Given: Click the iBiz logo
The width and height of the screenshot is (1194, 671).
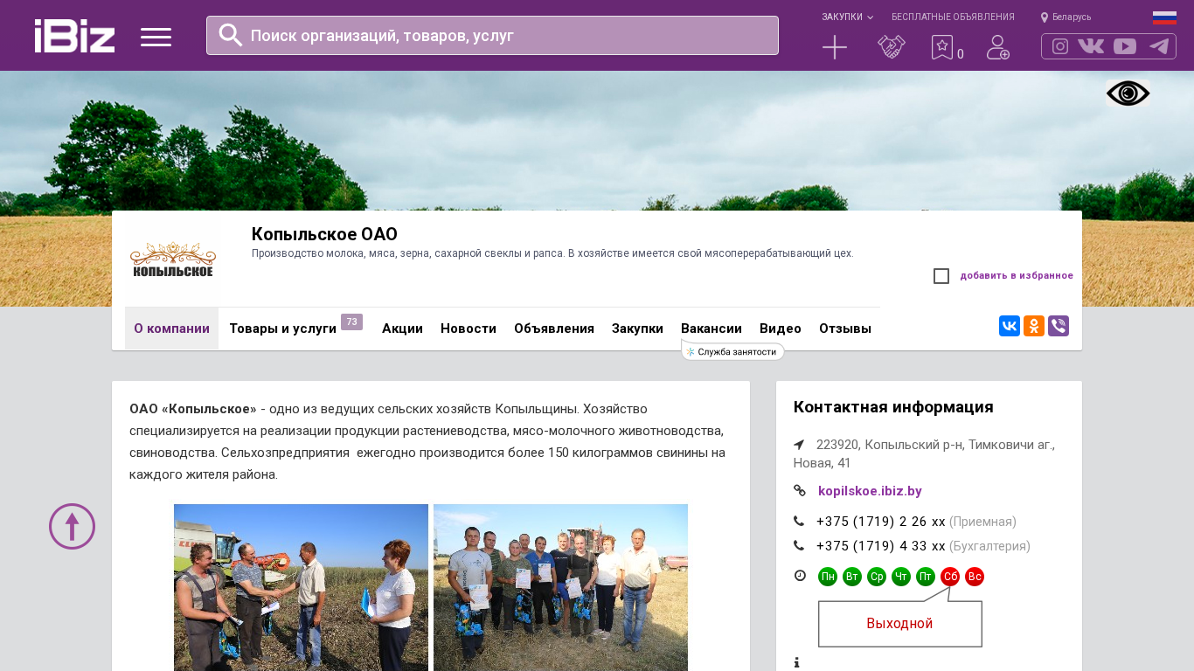Looking at the screenshot, I should (74, 36).
